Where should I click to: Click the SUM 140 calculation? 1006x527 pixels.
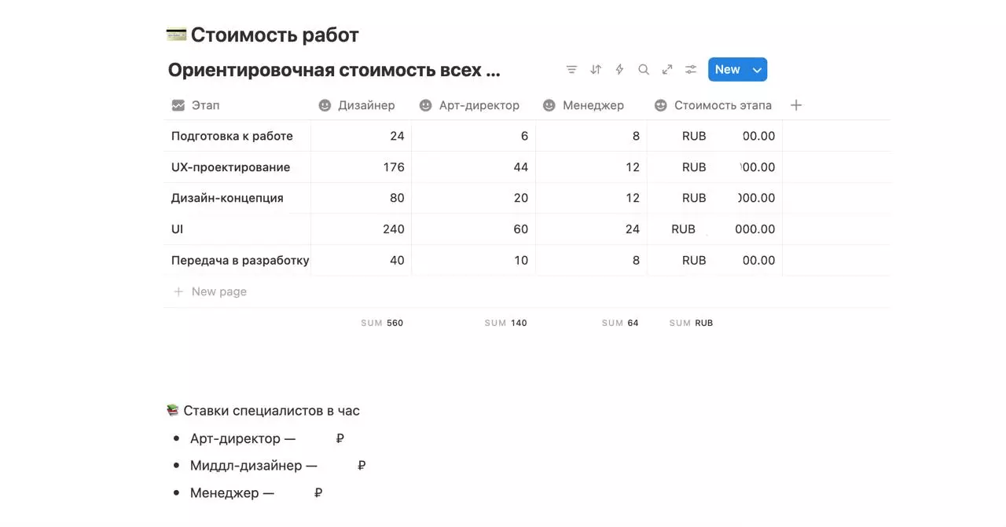(x=505, y=323)
